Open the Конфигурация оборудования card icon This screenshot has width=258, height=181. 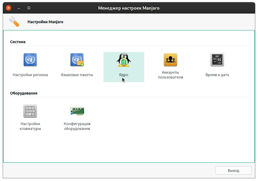(x=77, y=111)
